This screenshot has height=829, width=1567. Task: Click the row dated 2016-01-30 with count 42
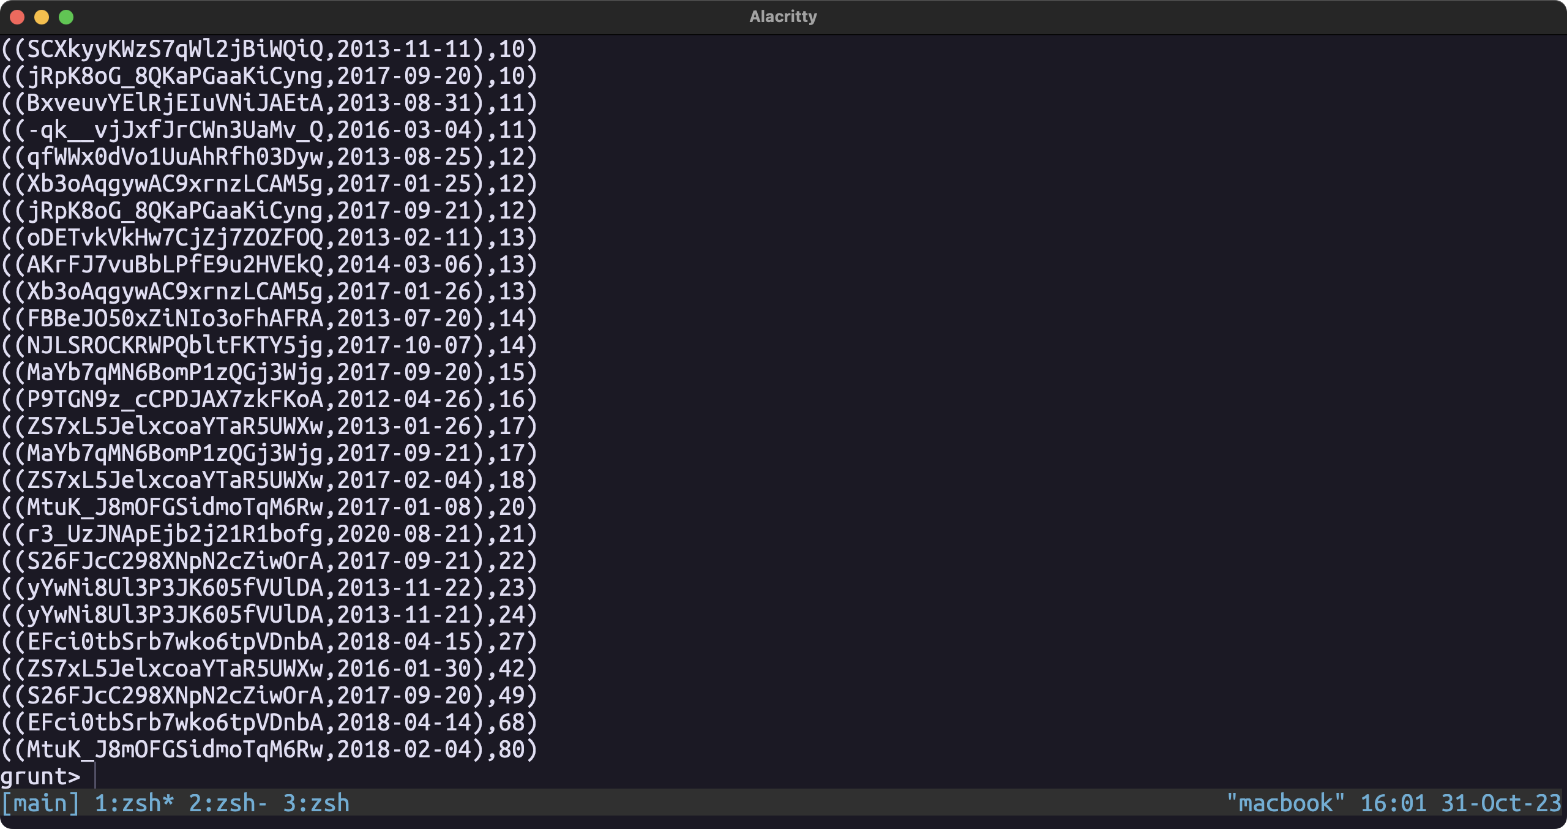pos(269,669)
